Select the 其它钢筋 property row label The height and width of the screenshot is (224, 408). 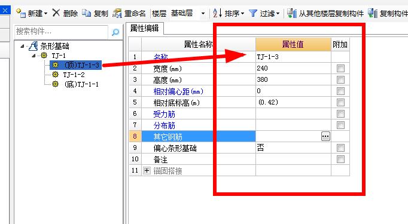[x=168, y=136]
